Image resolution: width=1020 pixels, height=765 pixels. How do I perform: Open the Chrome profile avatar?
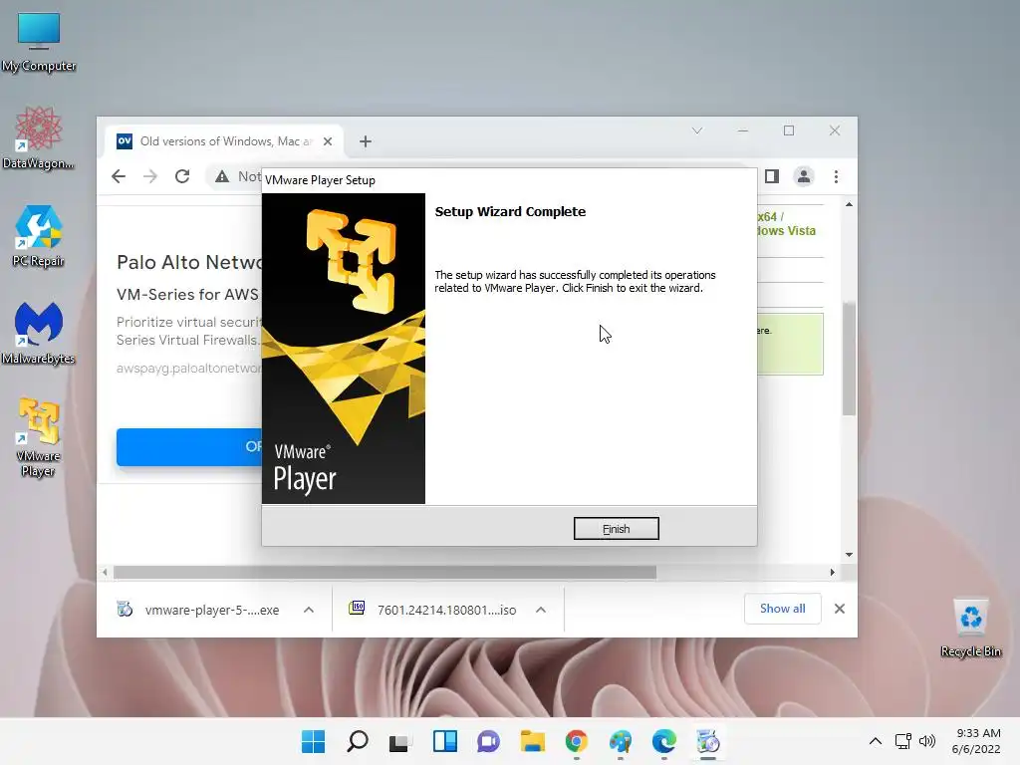[x=804, y=176]
